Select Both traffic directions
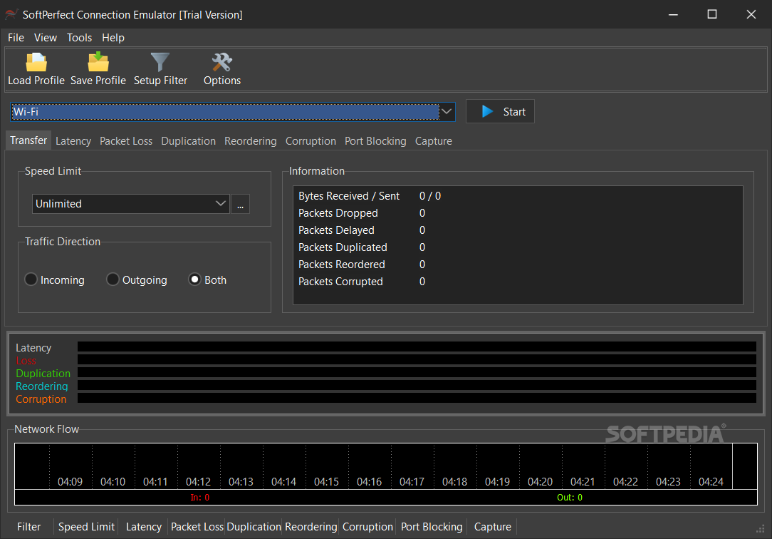This screenshot has height=539, width=772. (x=208, y=280)
